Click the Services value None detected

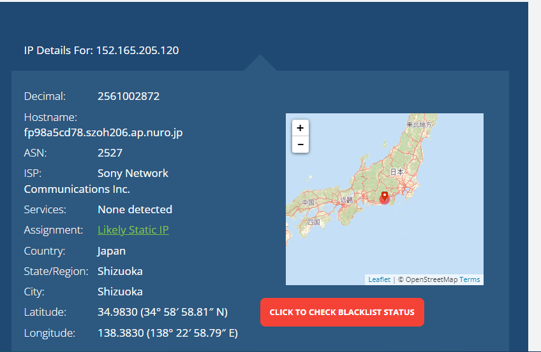(x=135, y=209)
